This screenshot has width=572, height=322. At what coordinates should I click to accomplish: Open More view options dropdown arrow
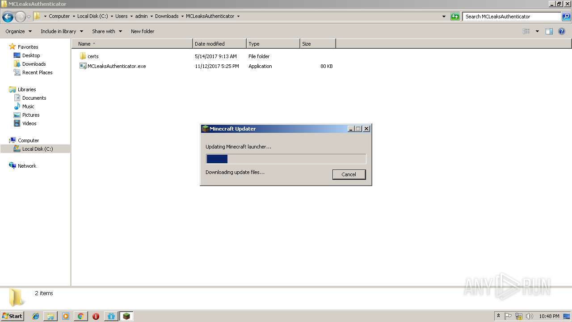(537, 31)
